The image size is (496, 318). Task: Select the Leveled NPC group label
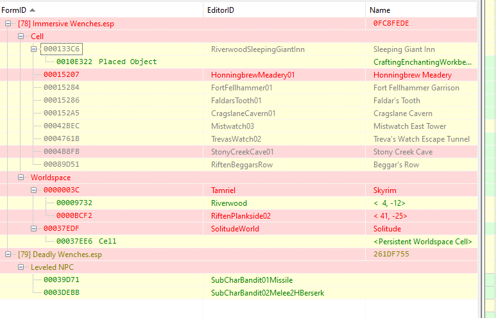[52, 267]
